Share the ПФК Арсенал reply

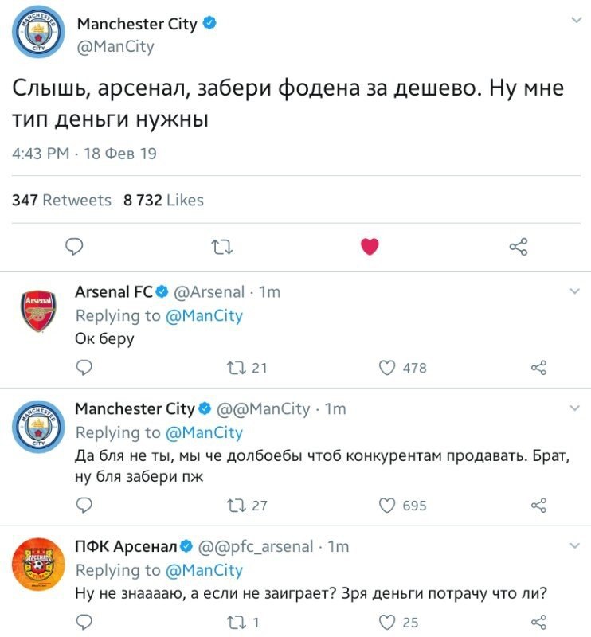pyautogui.click(x=538, y=622)
